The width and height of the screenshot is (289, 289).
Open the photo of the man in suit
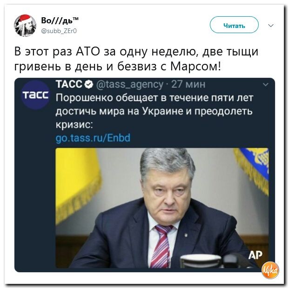(x=162, y=208)
